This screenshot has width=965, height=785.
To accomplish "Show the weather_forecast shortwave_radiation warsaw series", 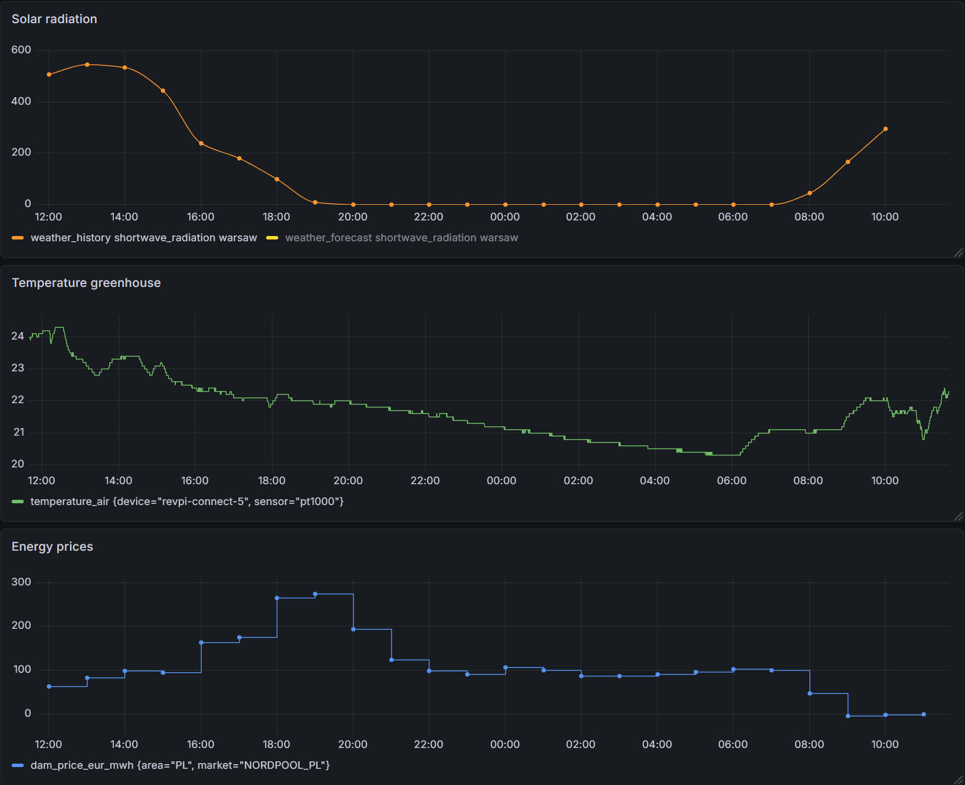I will pyautogui.click(x=402, y=238).
